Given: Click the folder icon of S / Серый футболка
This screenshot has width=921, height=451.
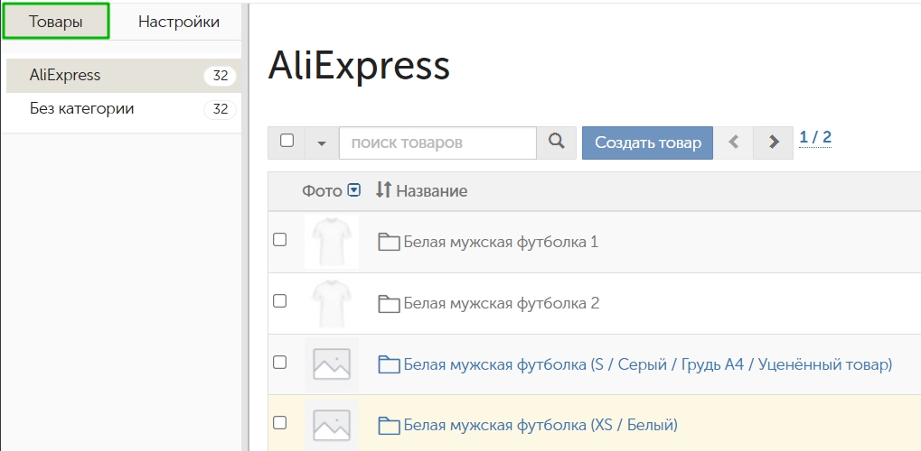Looking at the screenshot, I should click(389, 364).
